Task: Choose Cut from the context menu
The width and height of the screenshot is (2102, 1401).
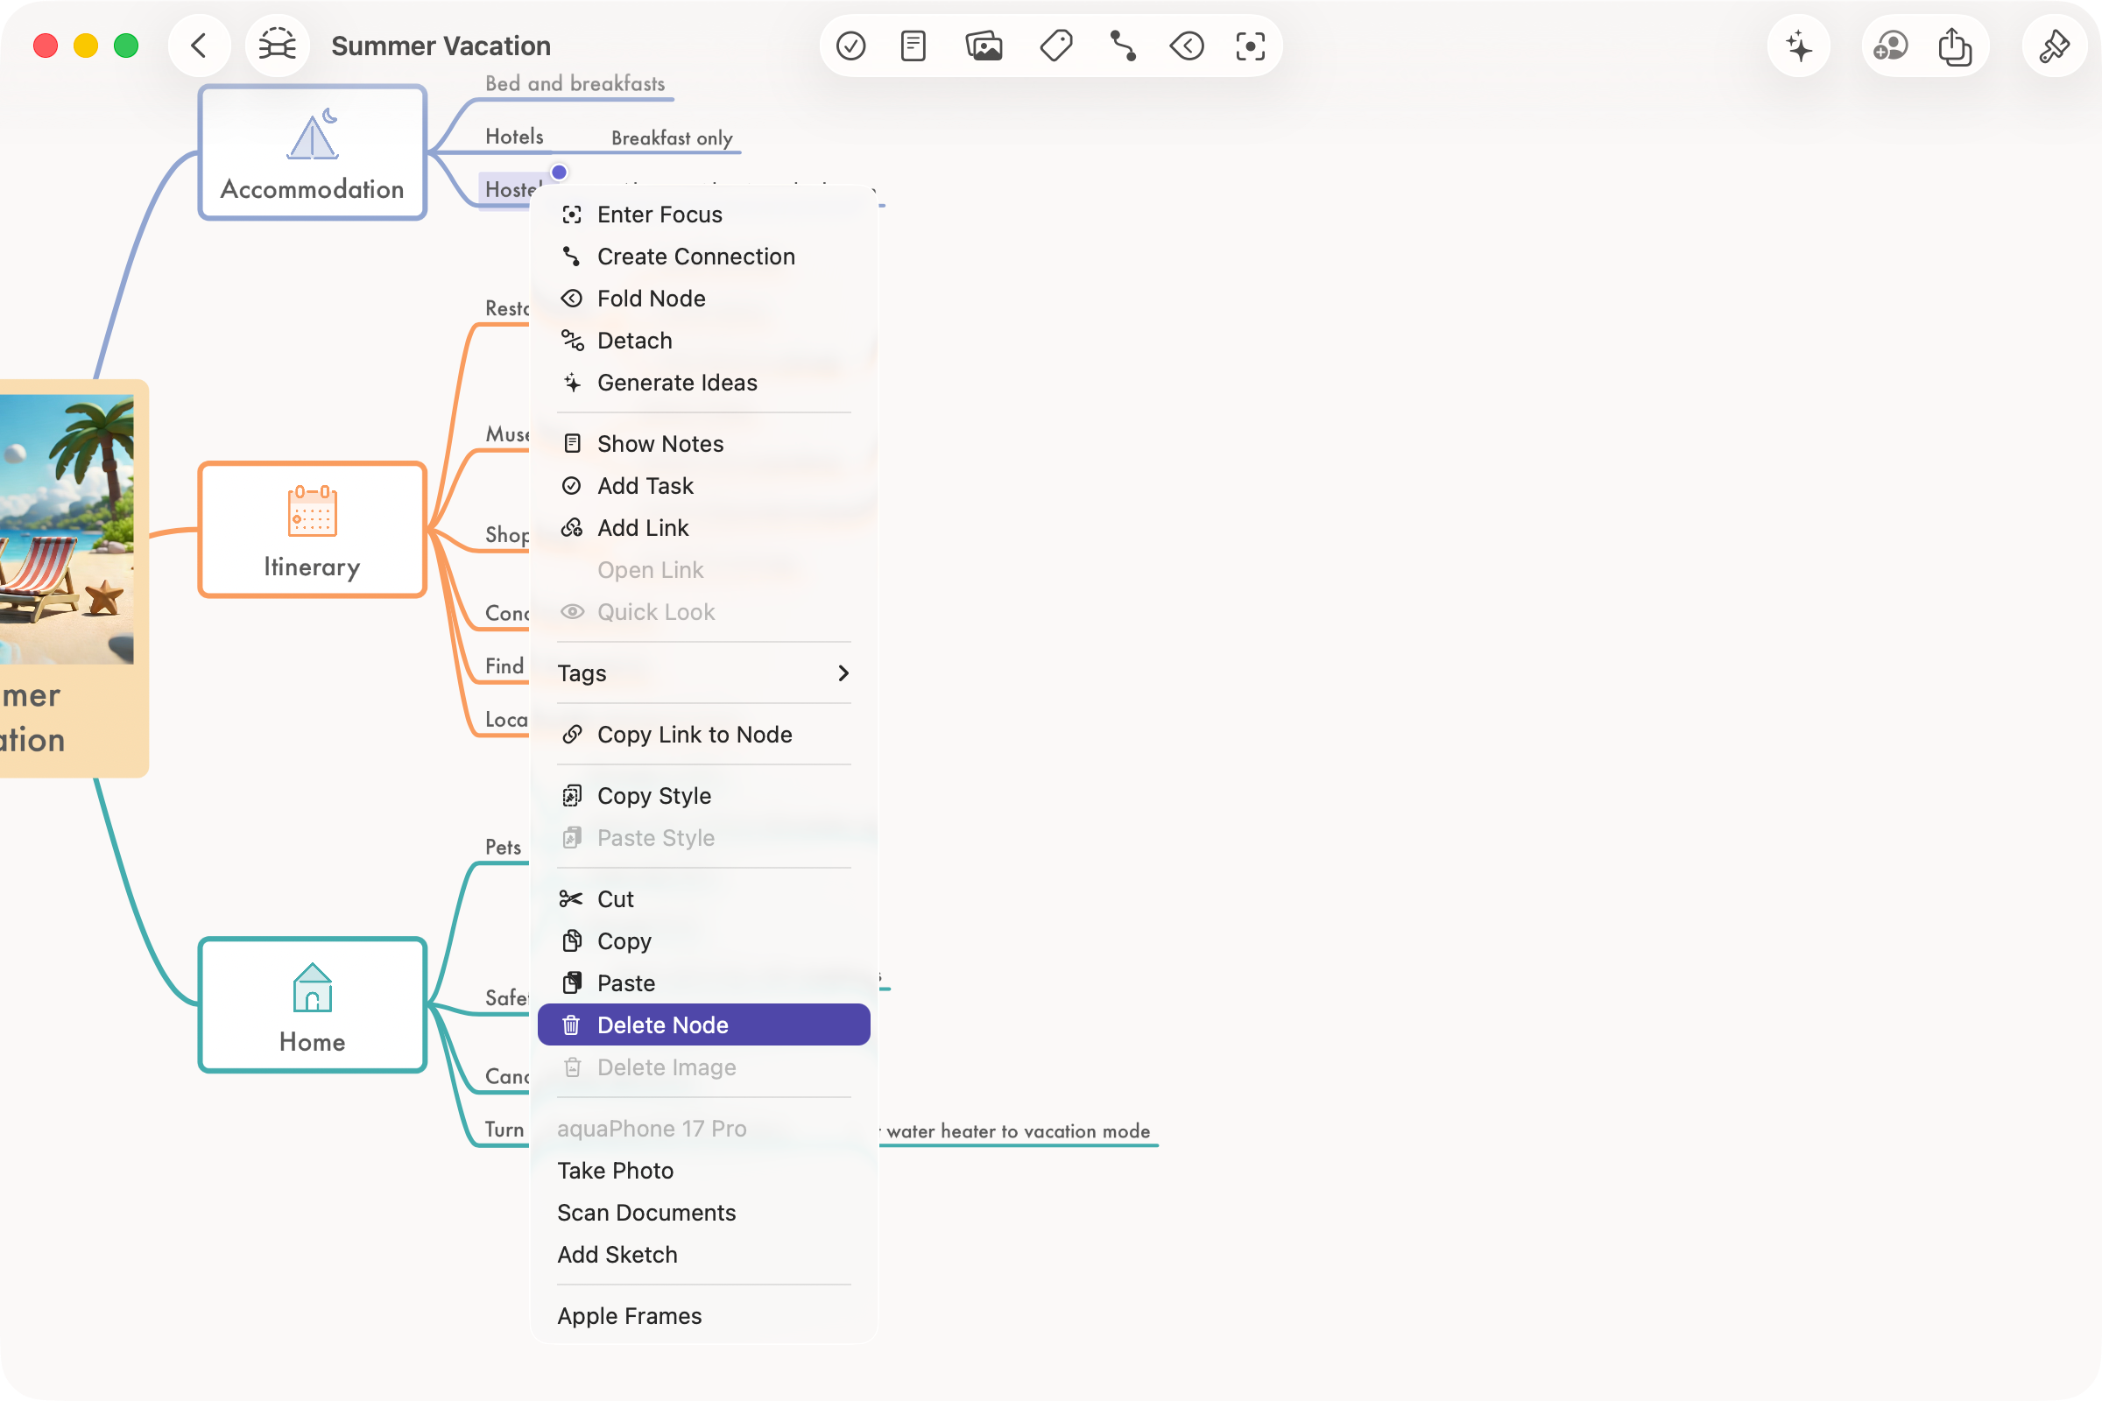Action: [x=703, y=899]
